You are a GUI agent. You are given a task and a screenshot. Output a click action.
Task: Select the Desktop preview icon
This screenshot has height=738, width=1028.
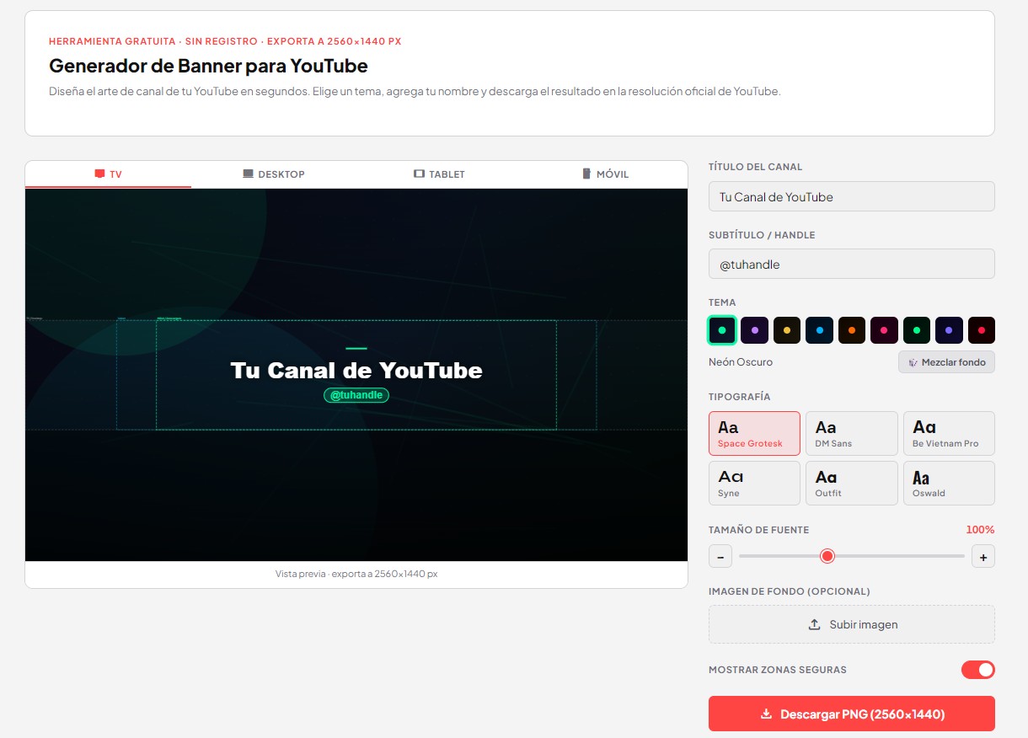248,174
